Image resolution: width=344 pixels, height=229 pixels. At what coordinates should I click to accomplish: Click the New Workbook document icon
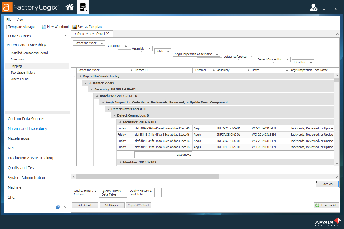click(x=44, y=26)
